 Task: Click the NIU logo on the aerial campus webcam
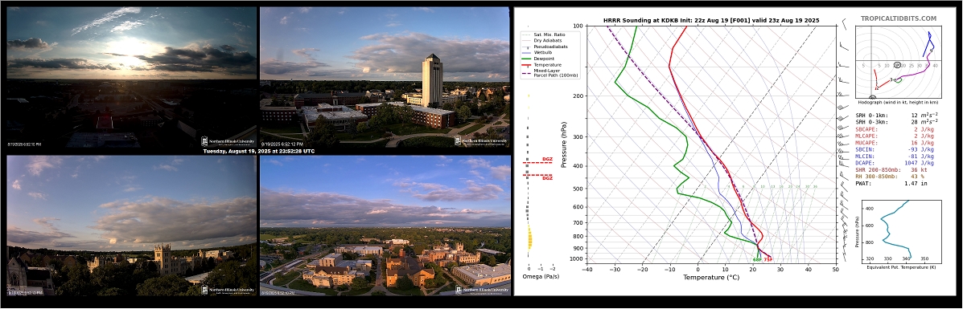click(483, 290)
